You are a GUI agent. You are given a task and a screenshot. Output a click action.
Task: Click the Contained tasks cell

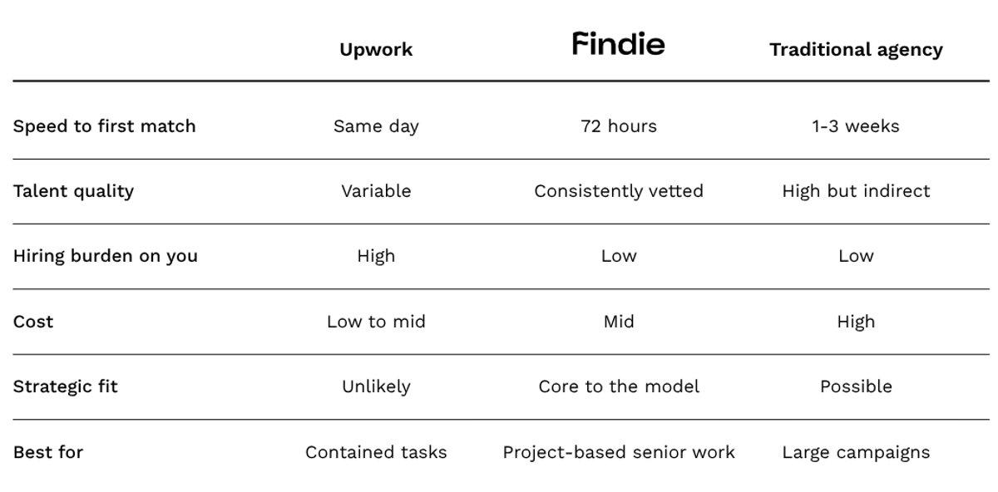pos(376,452)
